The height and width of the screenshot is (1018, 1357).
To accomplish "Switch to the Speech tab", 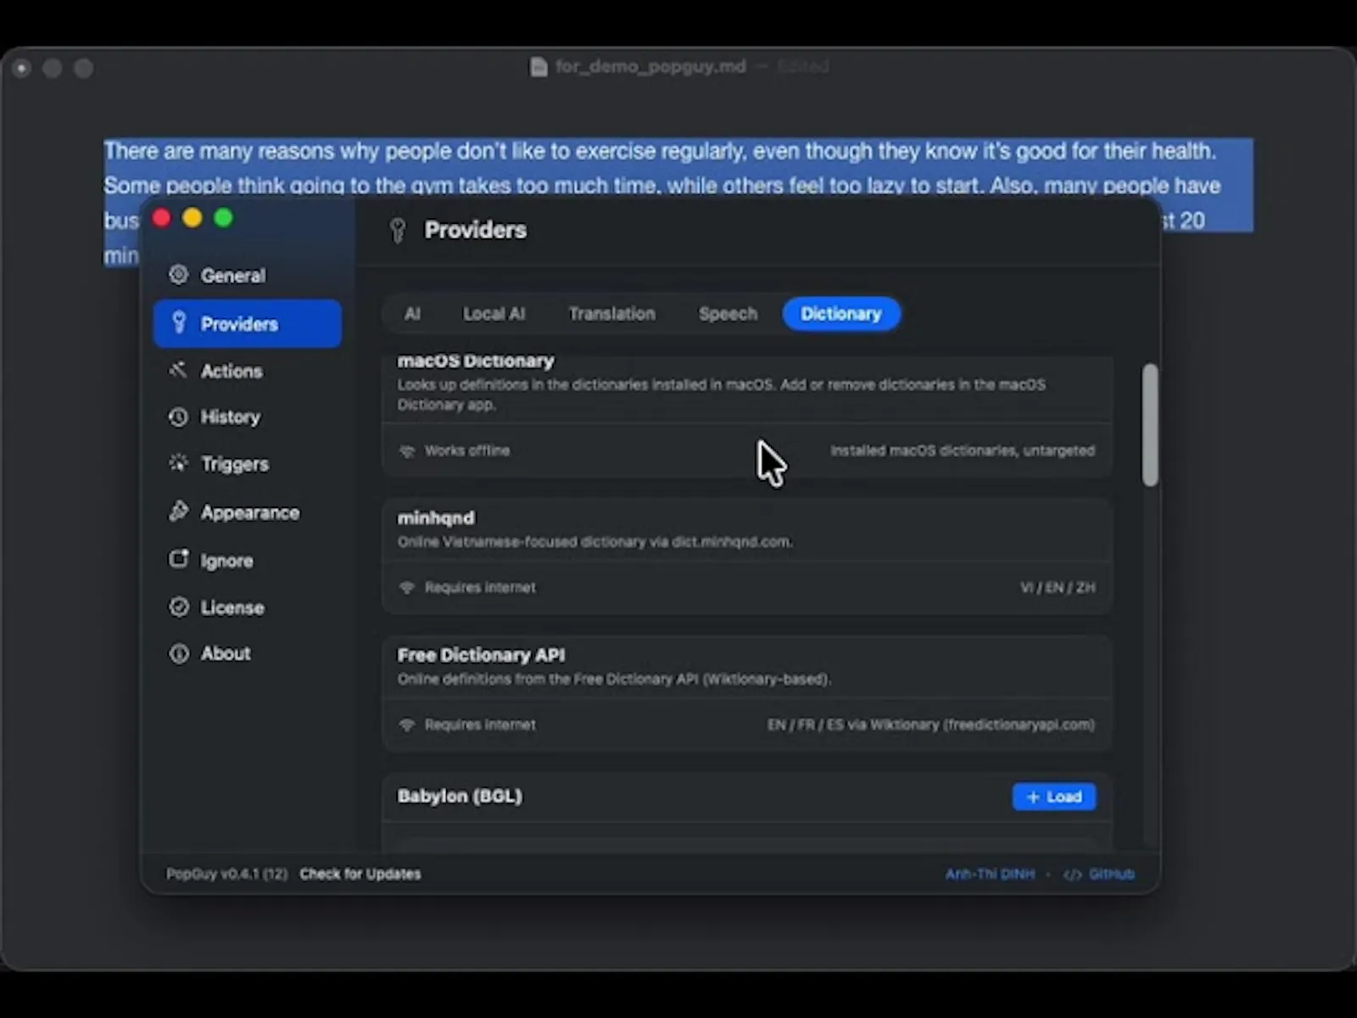I will pos(728,314).
